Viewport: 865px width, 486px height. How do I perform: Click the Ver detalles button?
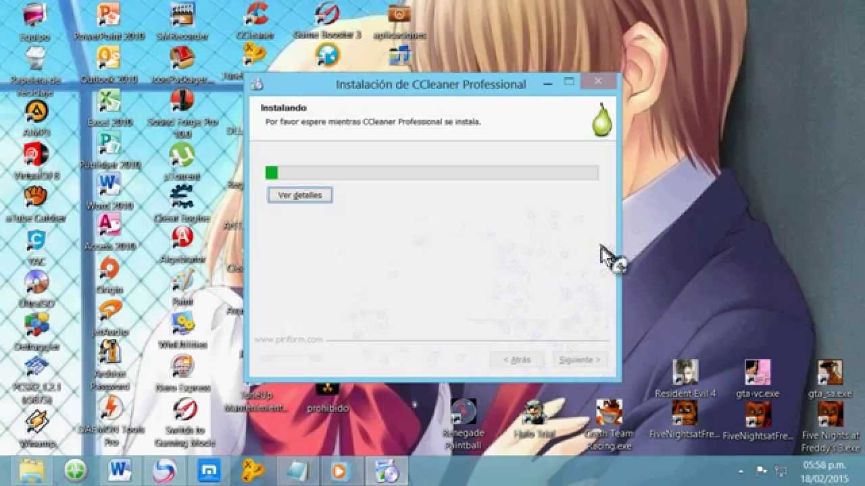click(299, 195)
